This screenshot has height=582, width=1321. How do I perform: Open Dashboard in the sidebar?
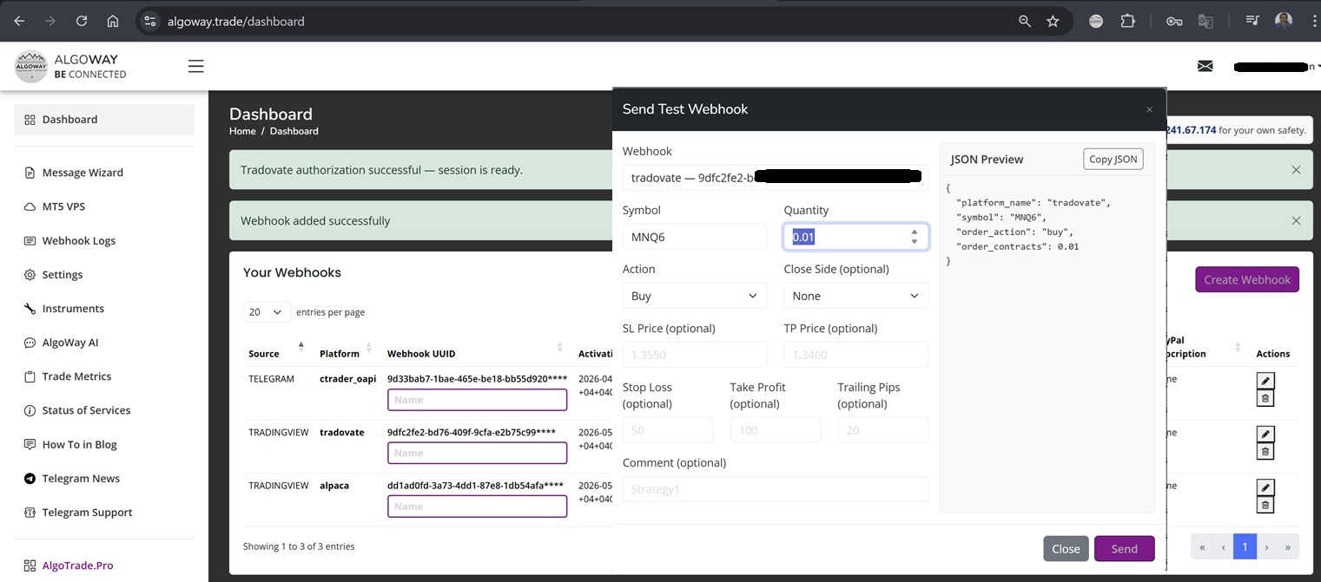click(104, 119)
